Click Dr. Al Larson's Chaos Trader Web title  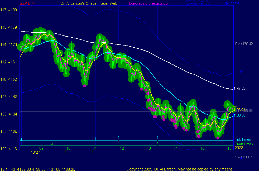click(89, 3)
